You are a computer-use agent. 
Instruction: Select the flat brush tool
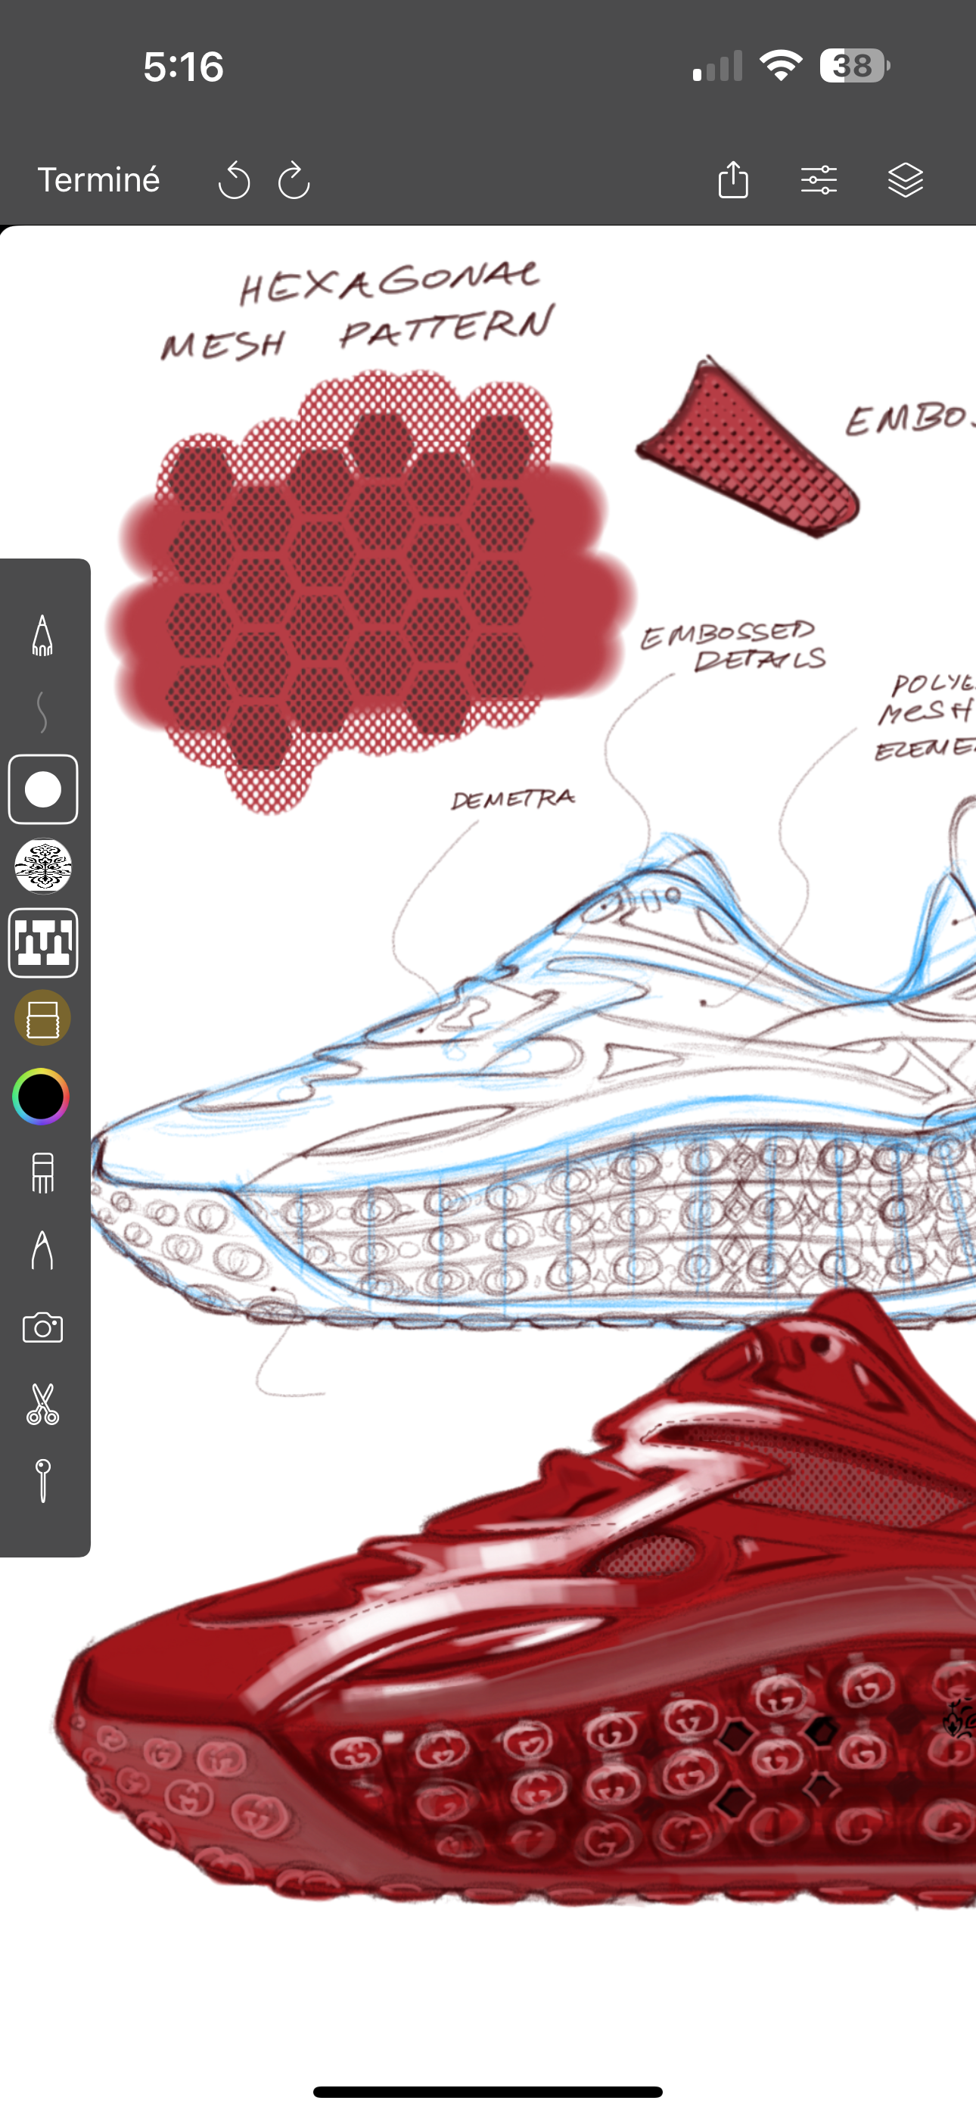click(42, 1172)
